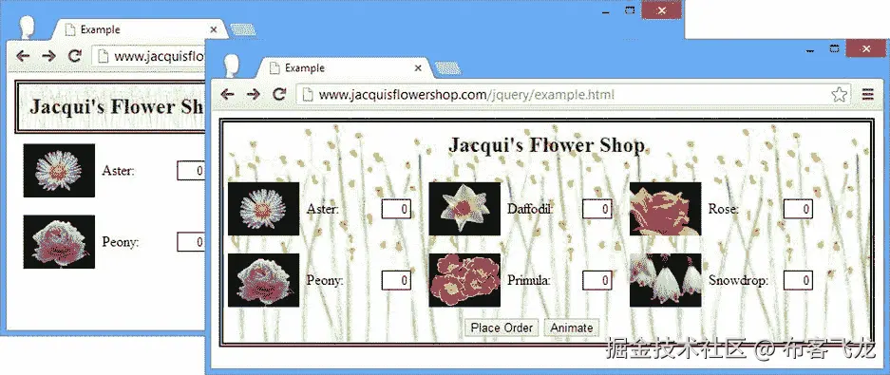The image size is (890, 375).
Task: Reload the page in the front window
Action: 278,94
